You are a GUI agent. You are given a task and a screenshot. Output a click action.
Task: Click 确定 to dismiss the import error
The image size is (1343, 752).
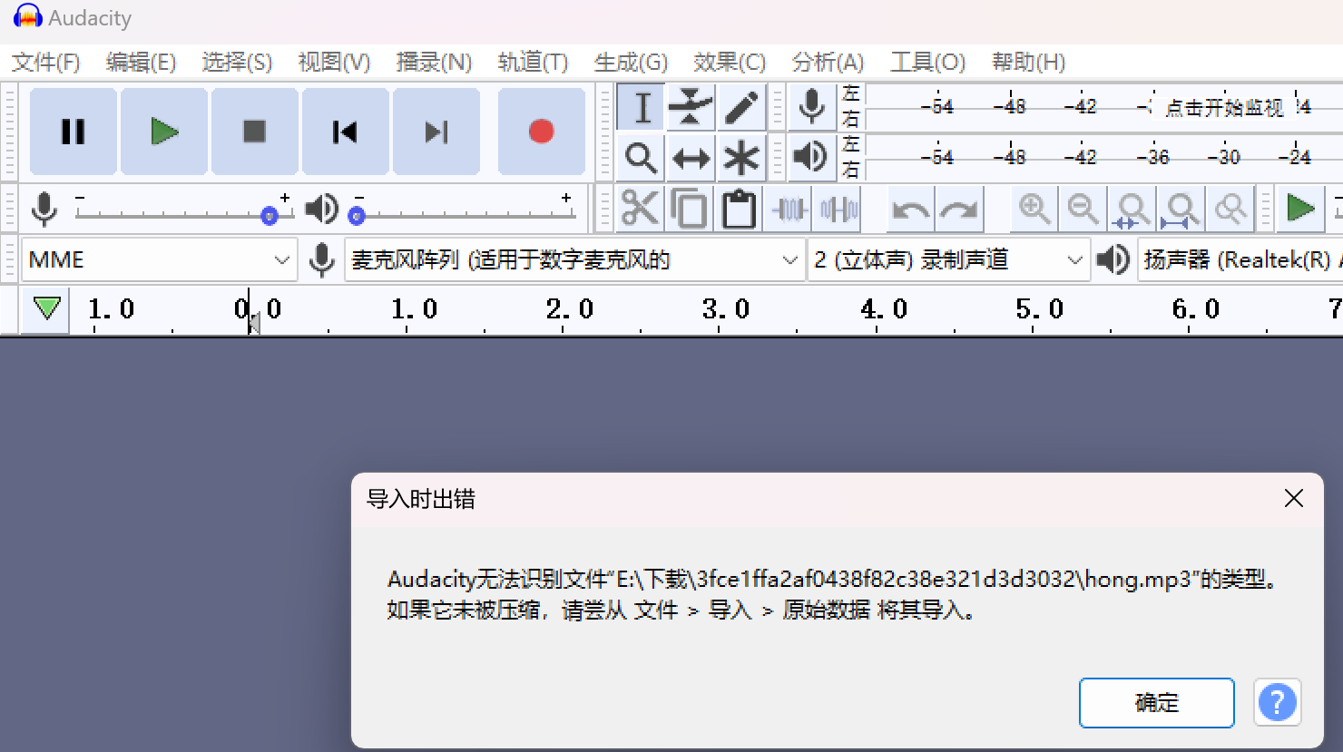1157,703
